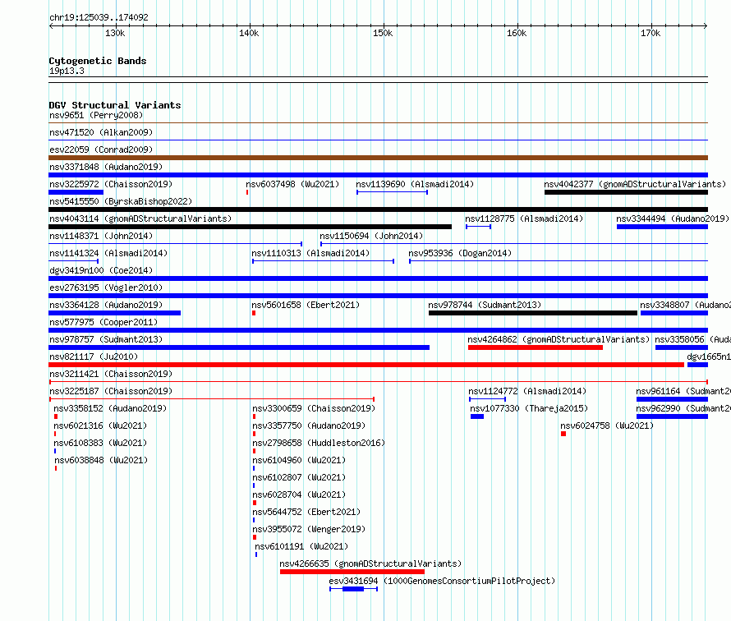Click the 170k ruler position label

point(651,33)
